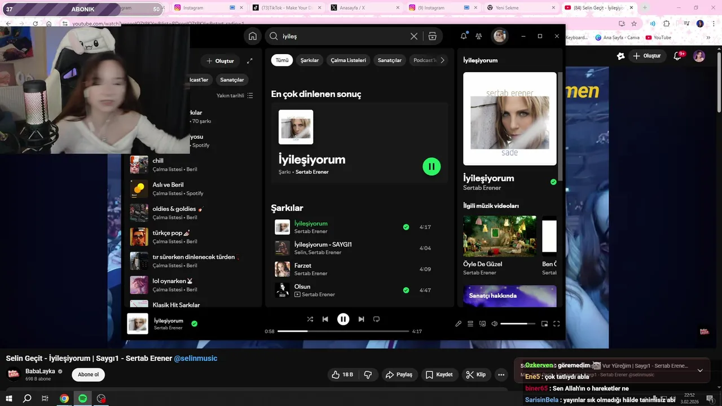
Task: Toggle saved checkmark on İyileşiyorum song row
Action: pos(406,227)
